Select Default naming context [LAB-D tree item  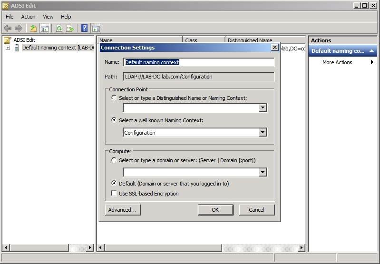[58, 48]
